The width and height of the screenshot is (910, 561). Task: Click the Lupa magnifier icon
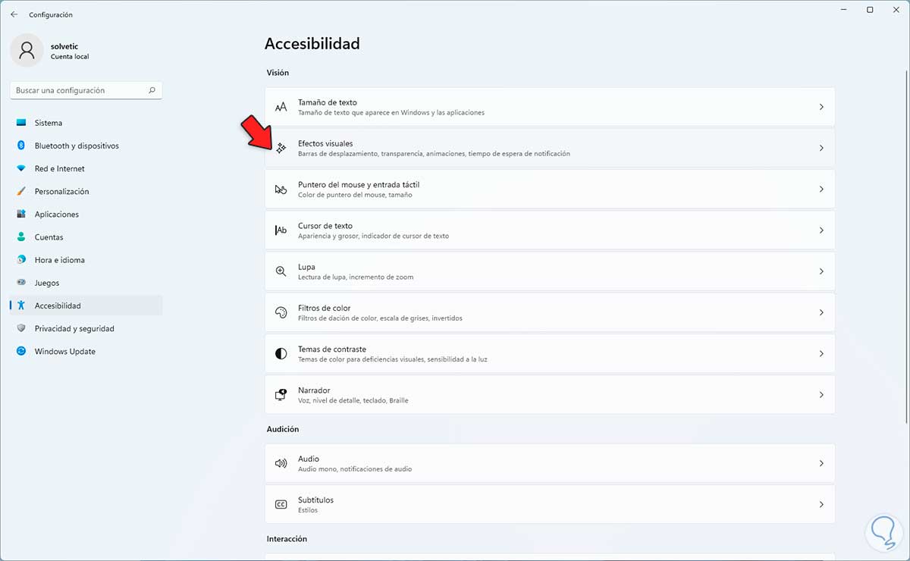click(281, 271)
